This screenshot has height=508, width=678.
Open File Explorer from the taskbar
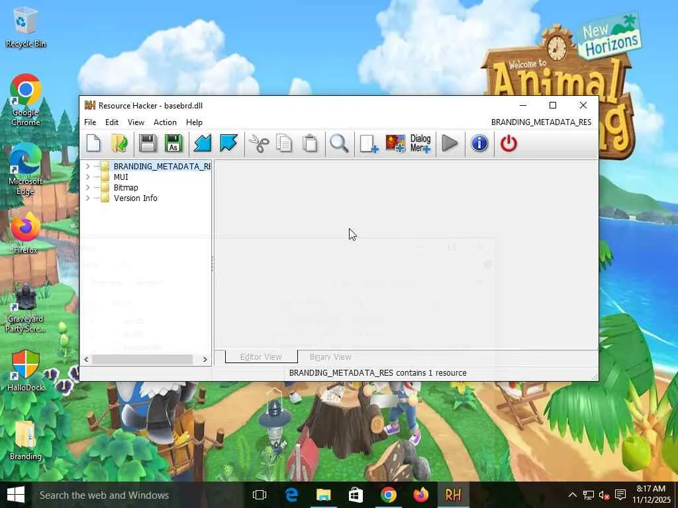pyautogui.click(x=323, y=495)
